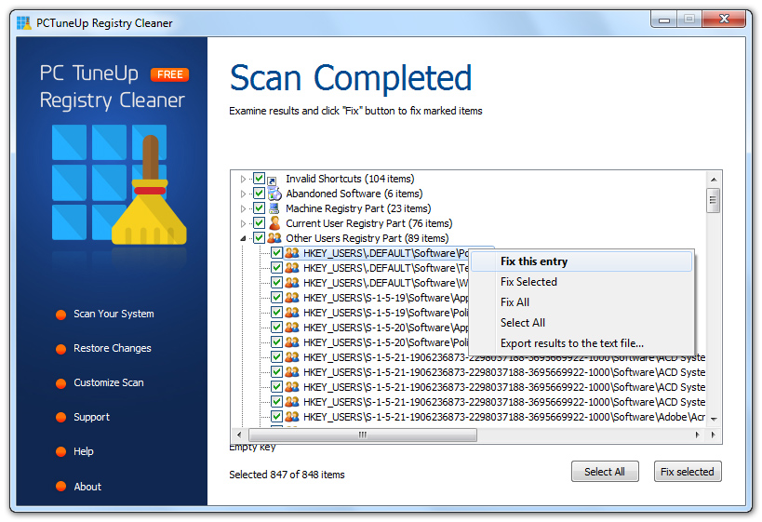
Task: Collapse the Other Users Registry Part node
Action: click(x=243, y=238)
